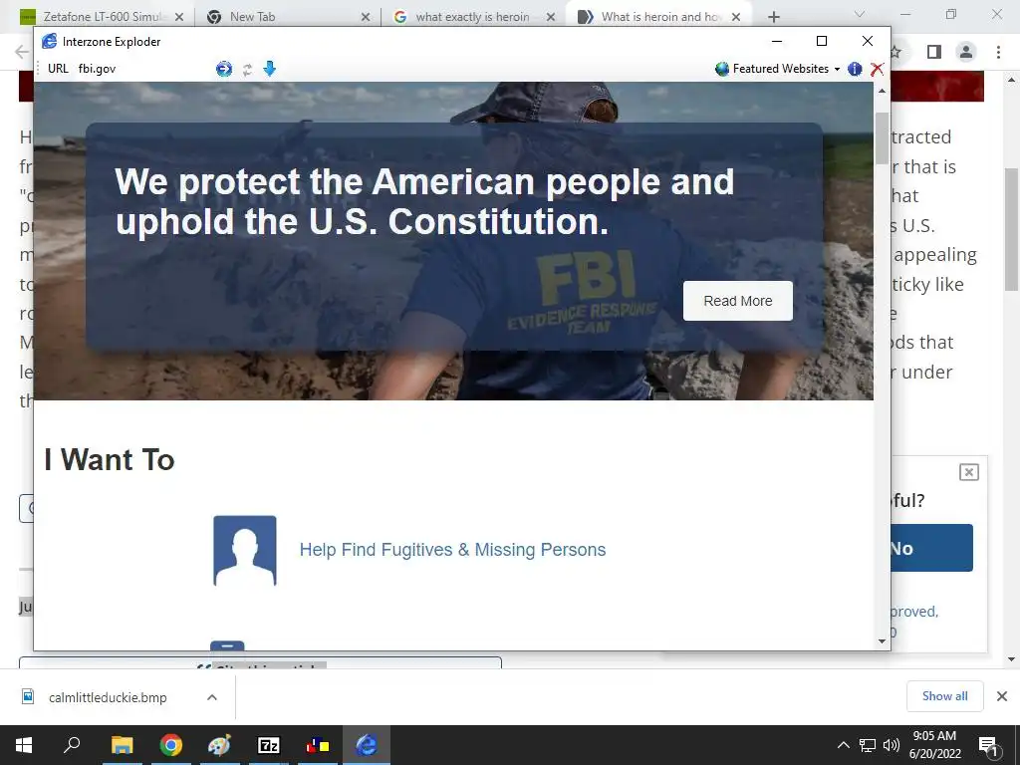Open the clock showing 9:05 AM
Viewport: 1020px width, 765px height.
(934, 745)
